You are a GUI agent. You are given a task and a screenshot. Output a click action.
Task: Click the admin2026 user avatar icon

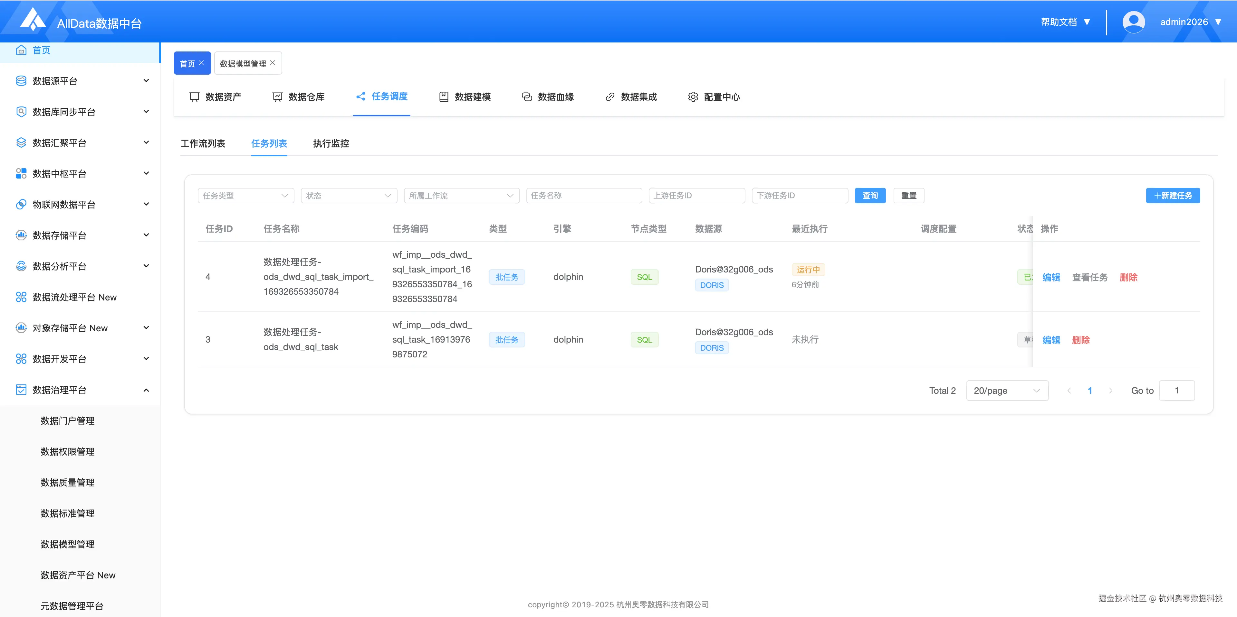(x=1133, y=22)
